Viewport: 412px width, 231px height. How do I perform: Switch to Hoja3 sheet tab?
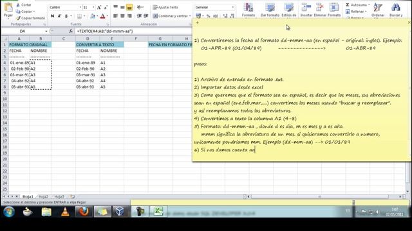click(59, 196)
